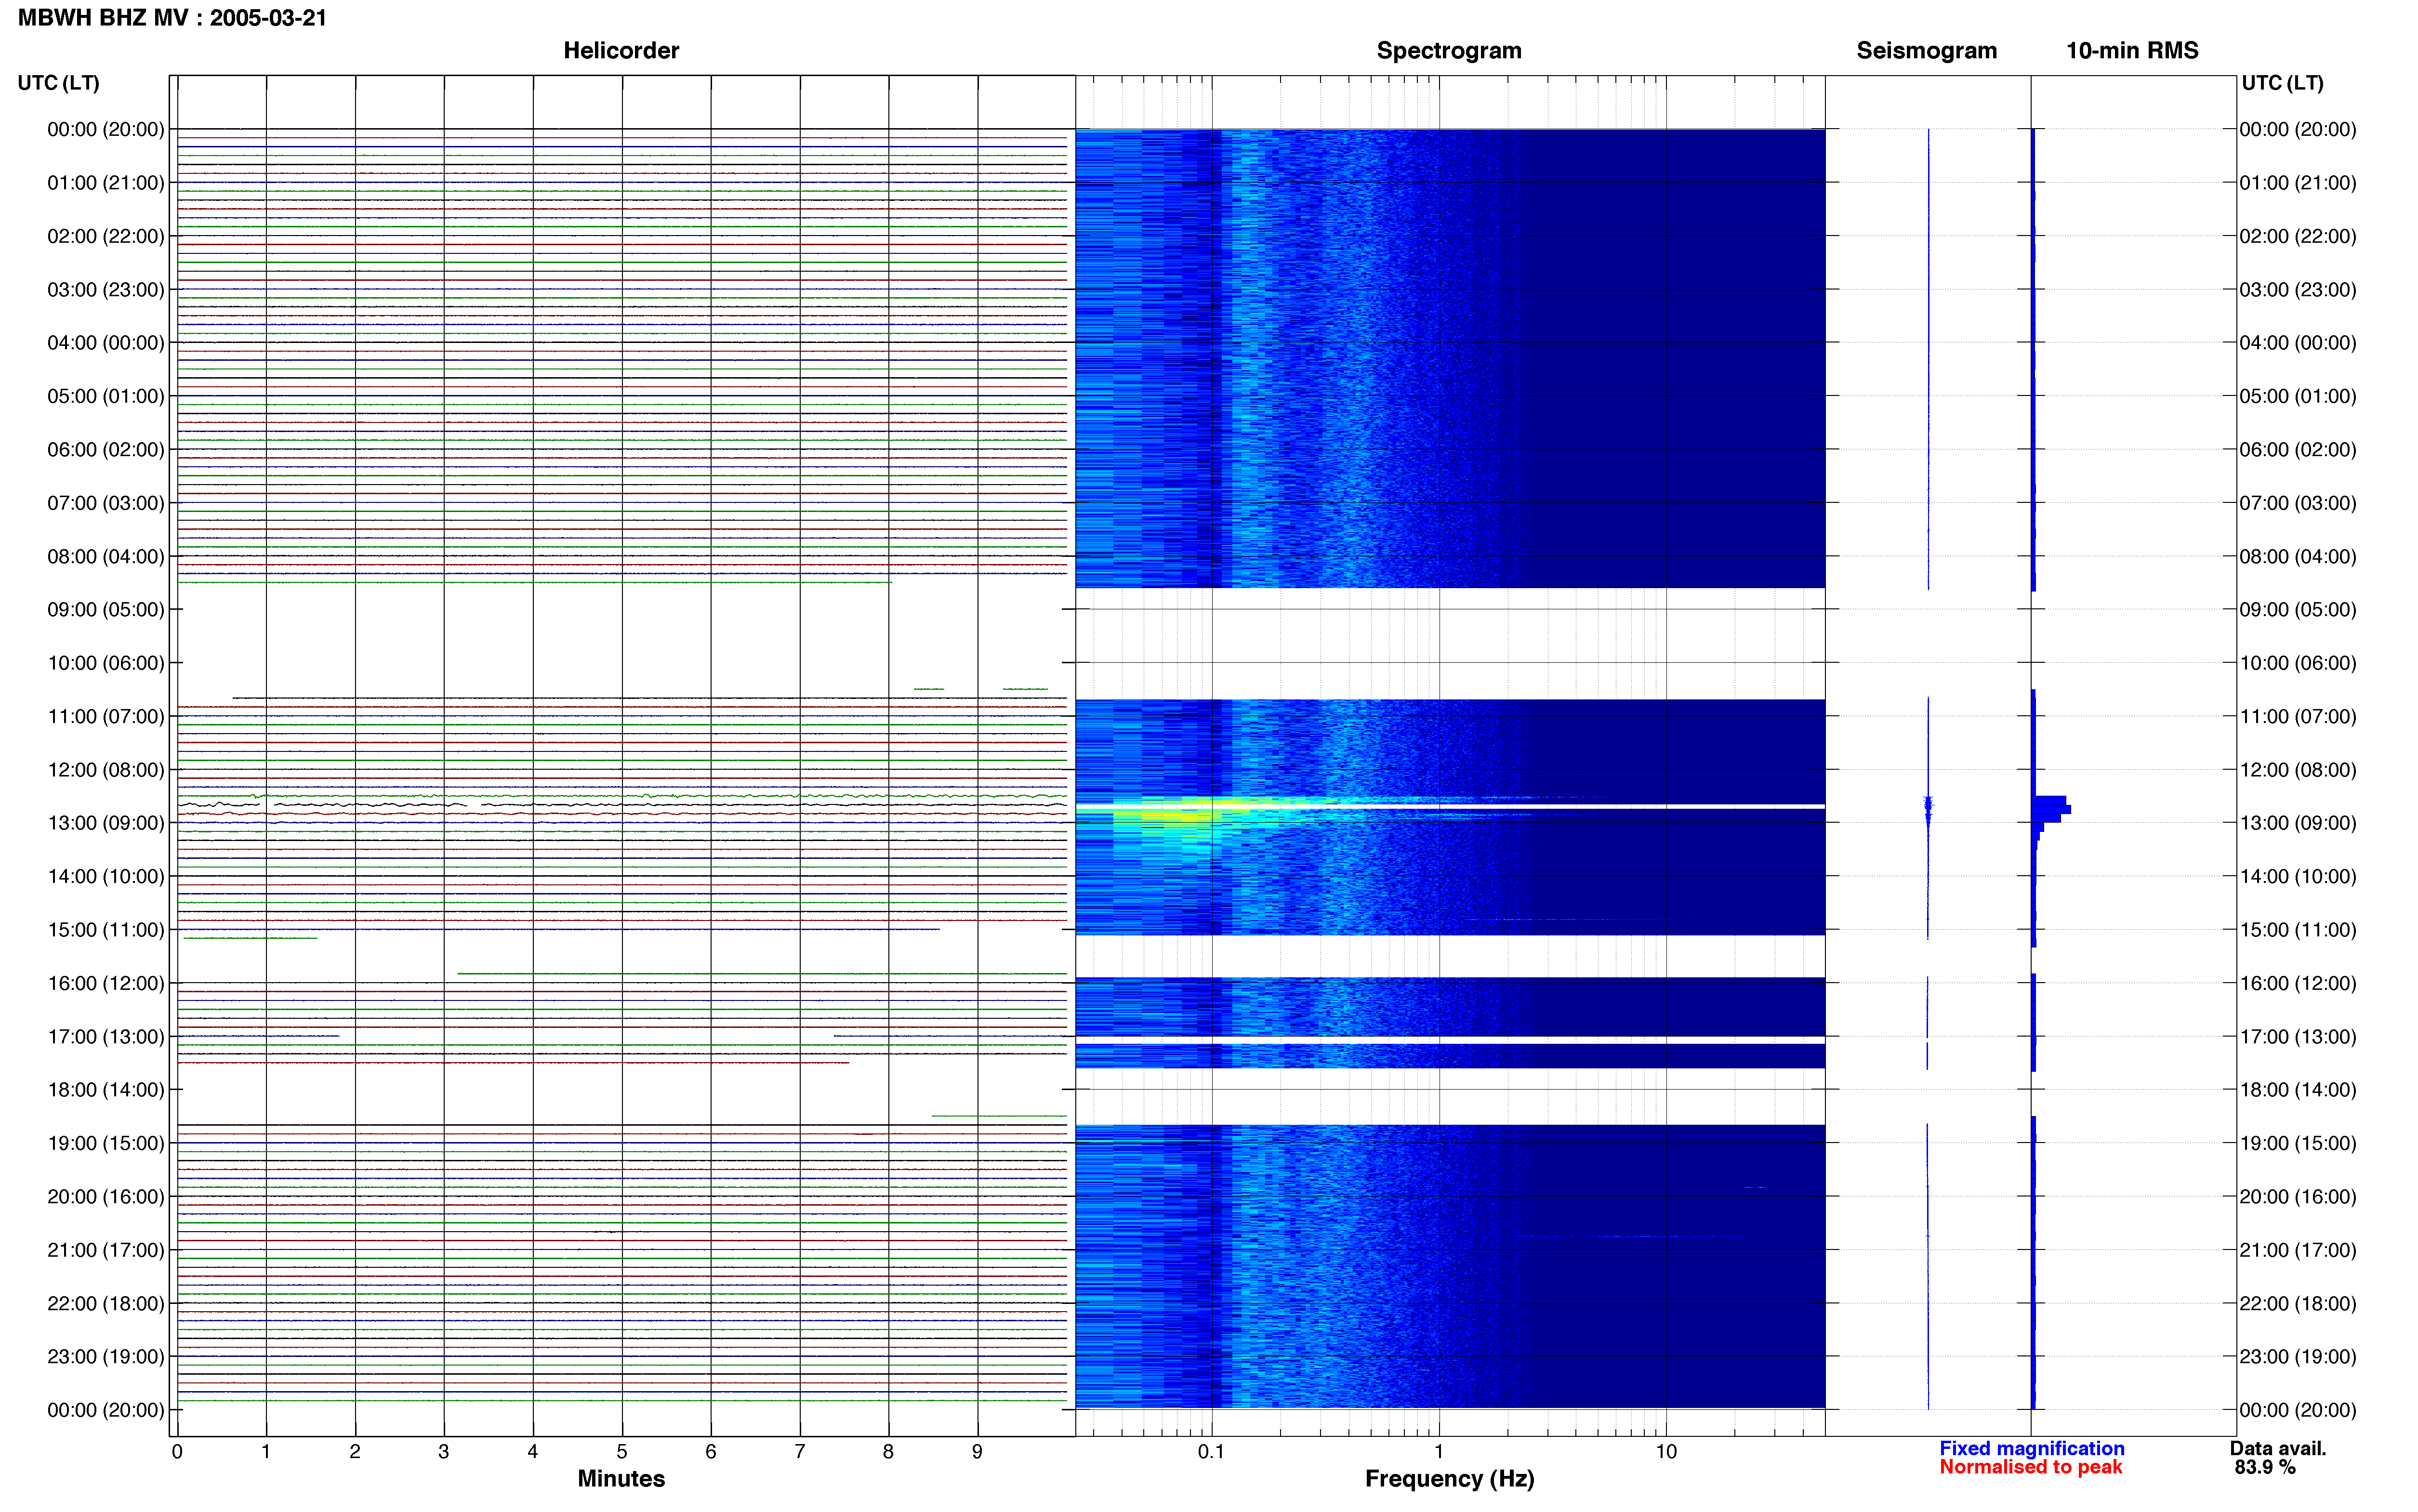
Task: Click the 1 Hz frequency tick label
Action: point(1439,1451)
